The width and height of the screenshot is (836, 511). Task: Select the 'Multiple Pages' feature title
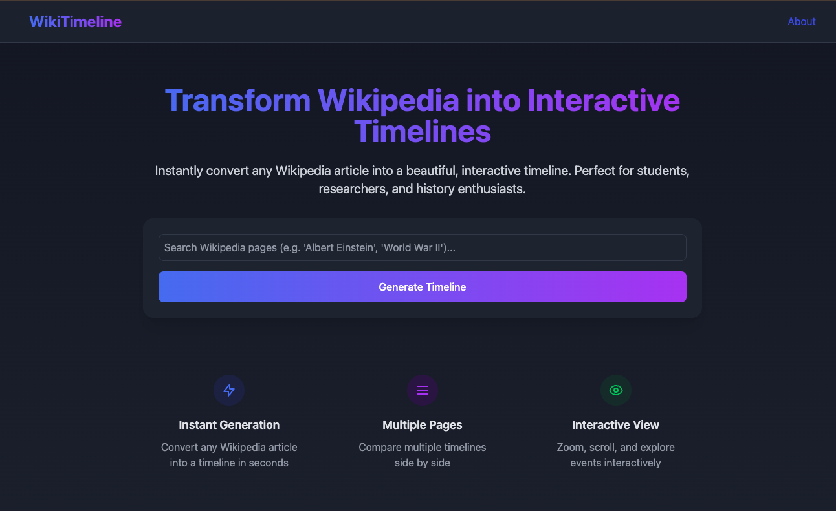423,425
